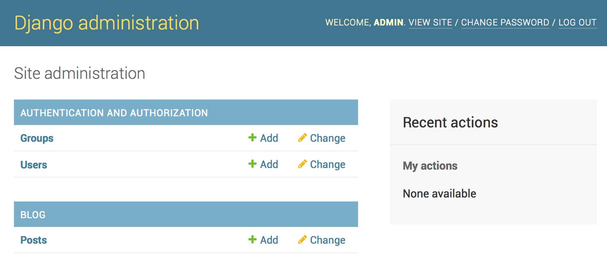Click the pencil icon in Posts row
This screenshot has height=262, width=607.
click(302, 240)
